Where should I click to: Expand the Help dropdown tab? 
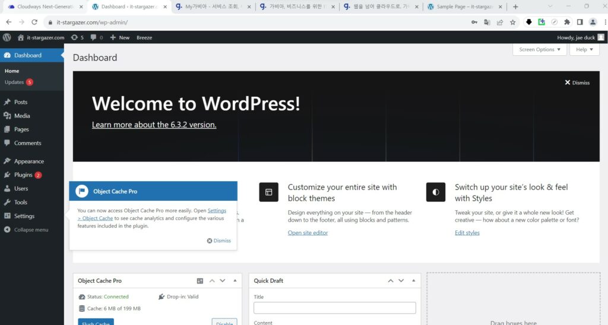click(x=584, y=50)
